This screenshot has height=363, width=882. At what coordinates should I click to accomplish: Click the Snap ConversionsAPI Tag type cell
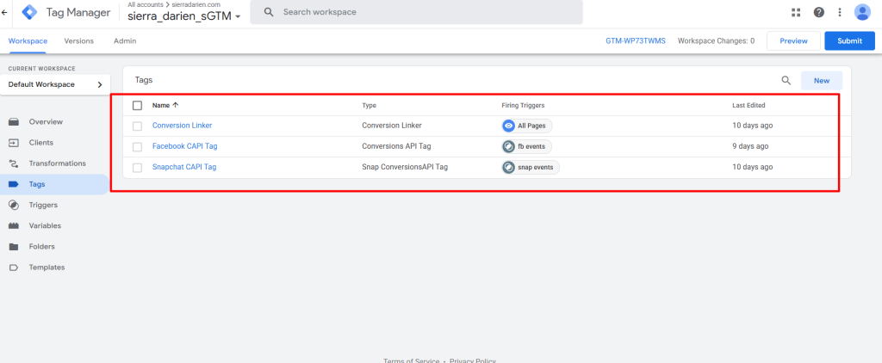pyautogui.click(x=405, y=168)
